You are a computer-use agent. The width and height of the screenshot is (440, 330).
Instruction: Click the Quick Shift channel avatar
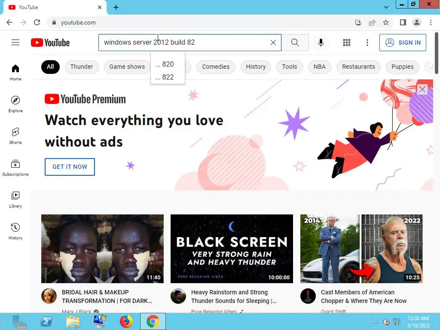[308, 296]
